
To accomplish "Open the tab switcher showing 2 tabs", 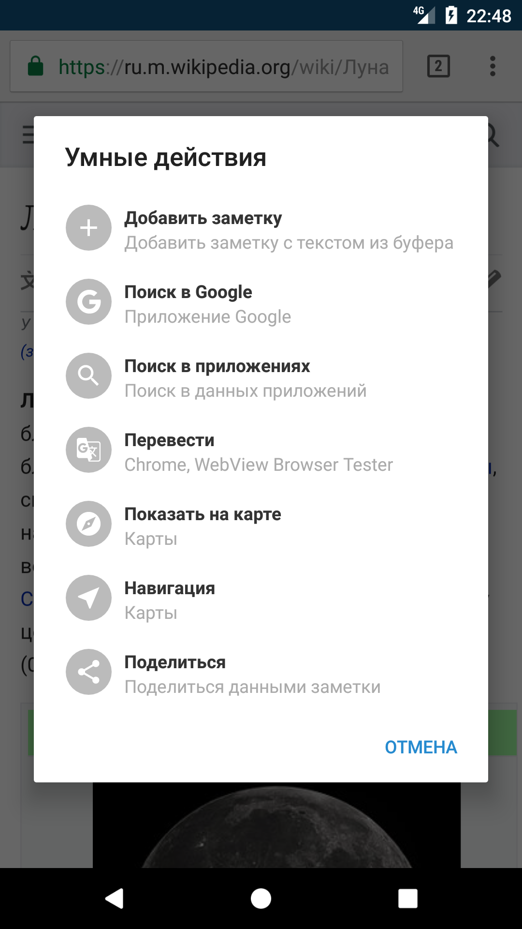I will coord(438,66).
